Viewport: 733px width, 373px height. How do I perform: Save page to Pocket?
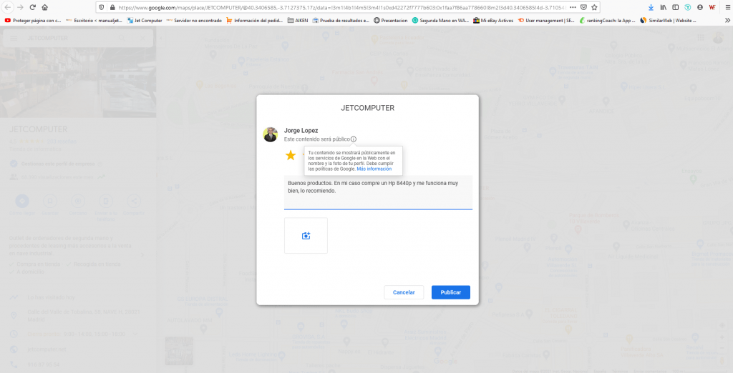click(x=583, y=7)
